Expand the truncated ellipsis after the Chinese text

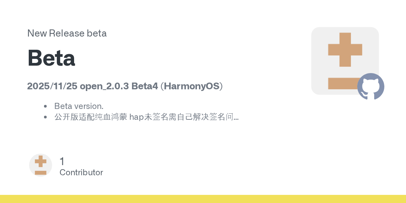tap(236, 118)
